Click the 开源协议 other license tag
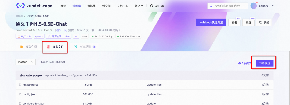290x105 pixels. [59, 36]
